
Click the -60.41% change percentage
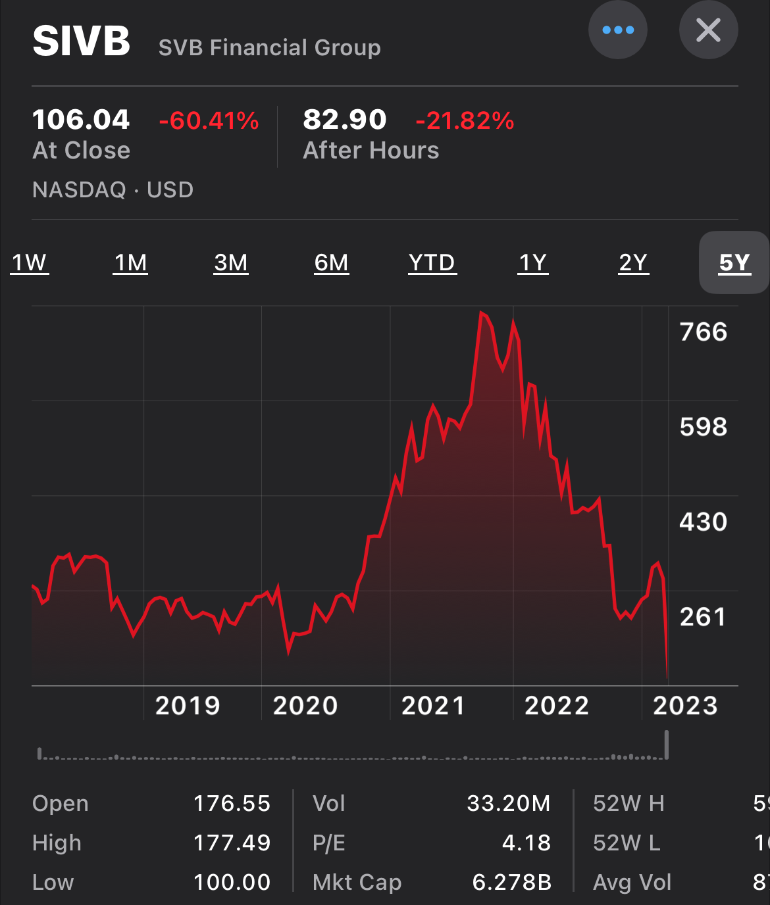pyautogui.click(x=208, y=120)
